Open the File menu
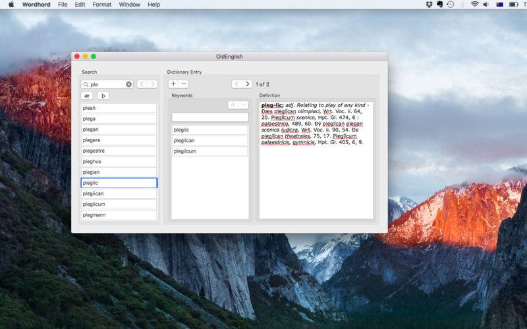527x329 pixels. point(63,5)
